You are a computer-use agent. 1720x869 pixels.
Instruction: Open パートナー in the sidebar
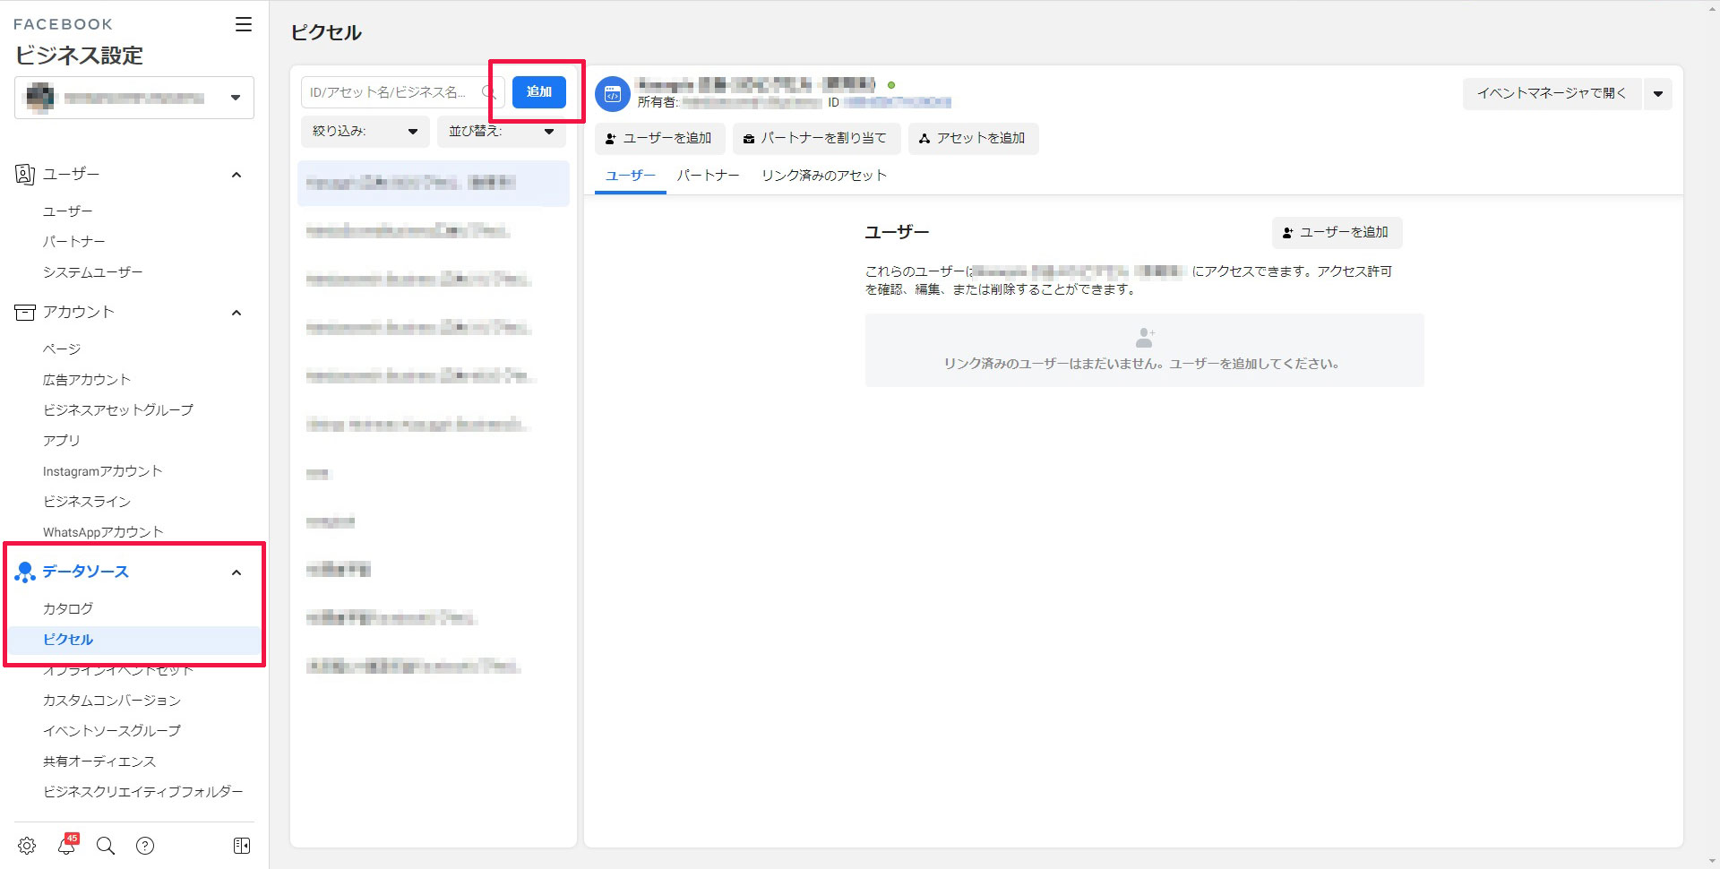point(74,242)
